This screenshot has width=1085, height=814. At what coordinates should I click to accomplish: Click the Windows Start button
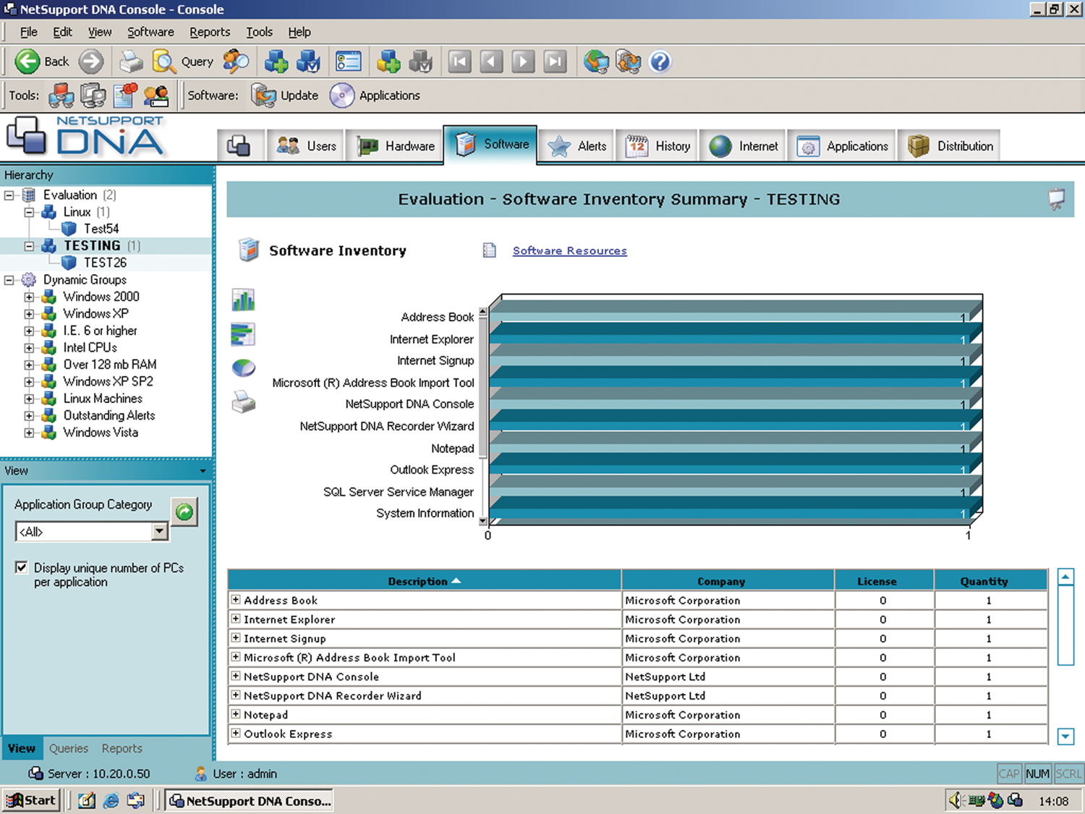click(31, 800)
